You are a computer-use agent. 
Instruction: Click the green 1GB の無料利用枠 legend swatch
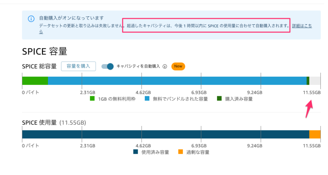click(92, 99)
